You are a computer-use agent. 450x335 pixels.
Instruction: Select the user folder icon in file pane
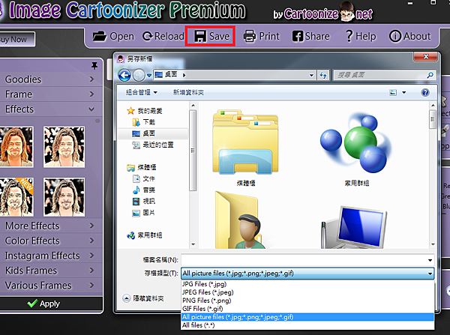pos(240,220)
